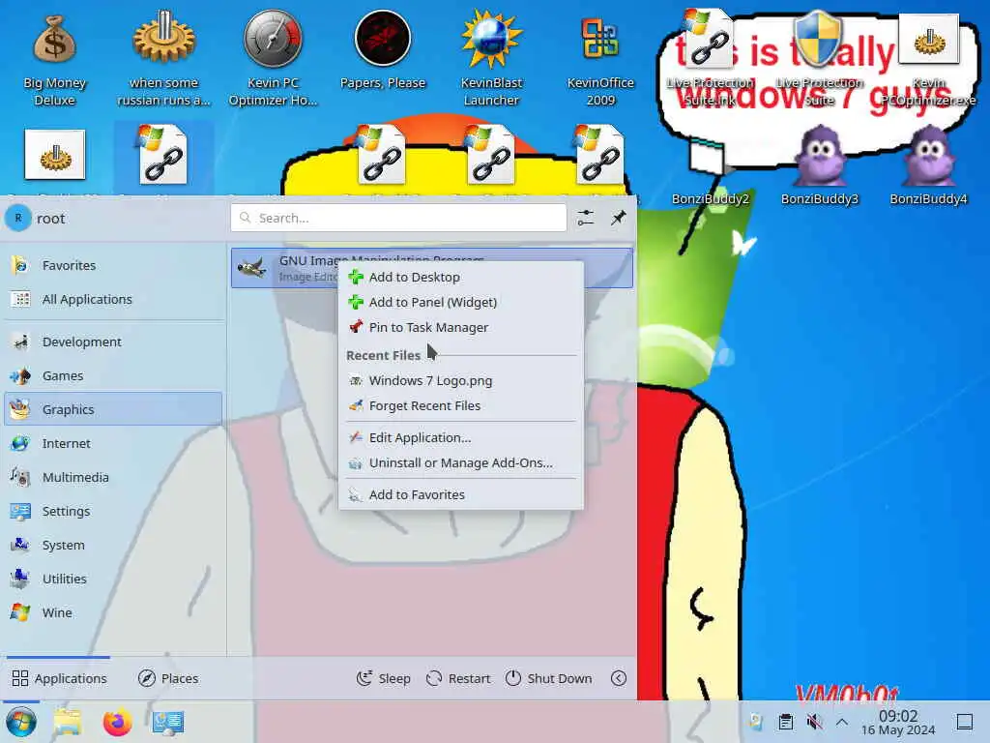
Task: Open Papers, Please desktop icon
Action: [x=383, y=50]
